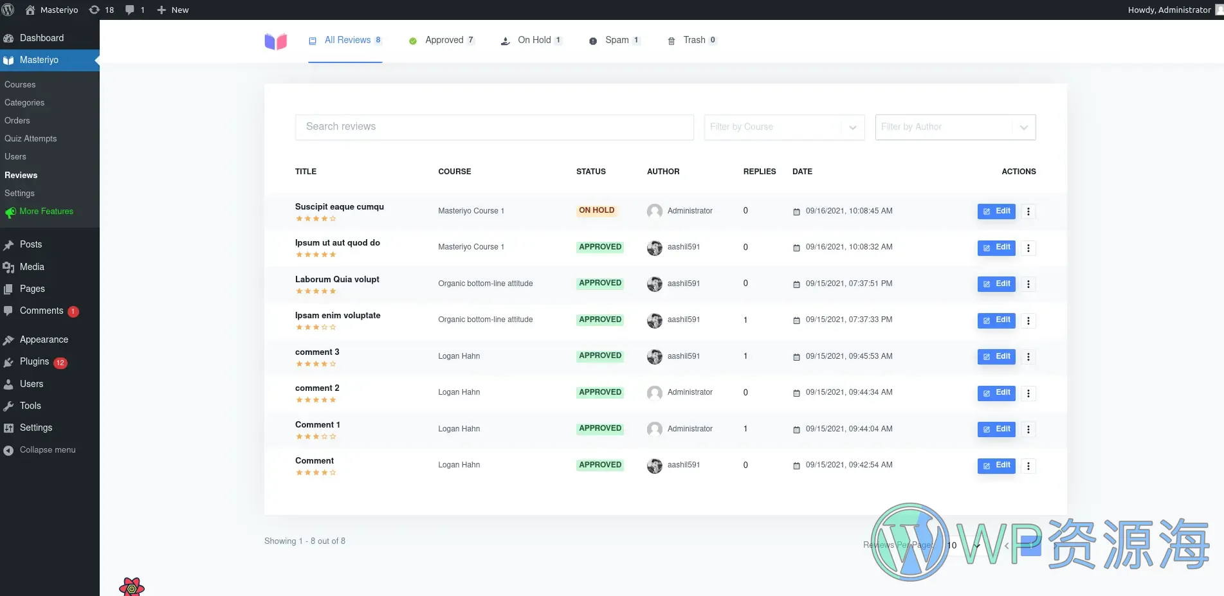Open the comments bubble in admin bar
Viewport: 1224px width, 596px height.
[x=134, y=10]
